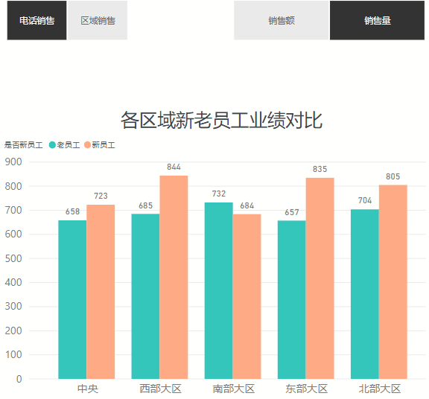Click the 新员工 legend label

click(x=104, y=145)
